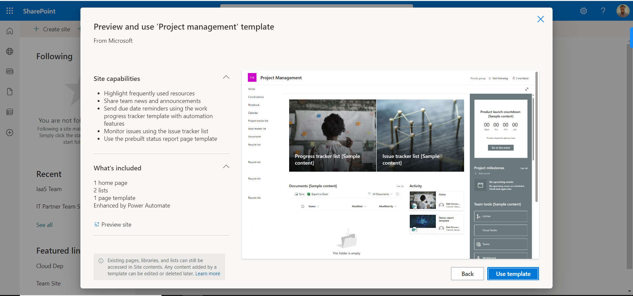Collapse the What's included section

coord(226,167)
